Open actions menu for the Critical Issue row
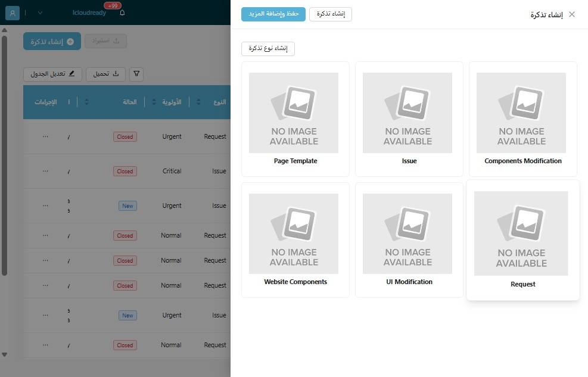Screen dimensions: 588x377 point(45,171)
